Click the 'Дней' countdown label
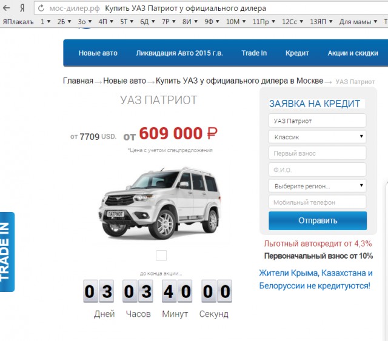This screenshot has height=341, width=388. pos(104,314)
